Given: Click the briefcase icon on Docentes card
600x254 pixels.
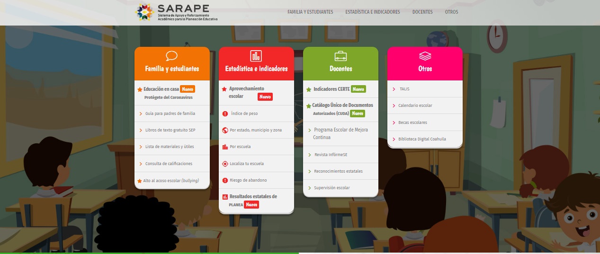Looking at the screenshot, I should coord(340,56).
